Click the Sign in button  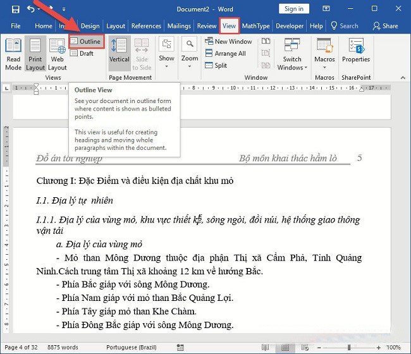(294, 9)
